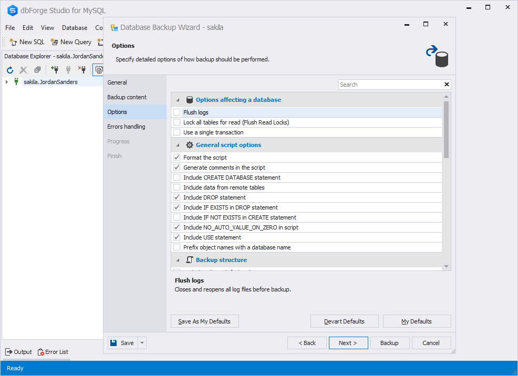Check Include IF NOT EXISTS in CREATE statement
The width and height of the screenshot is (518, 376).
click(x=177, y=217)
